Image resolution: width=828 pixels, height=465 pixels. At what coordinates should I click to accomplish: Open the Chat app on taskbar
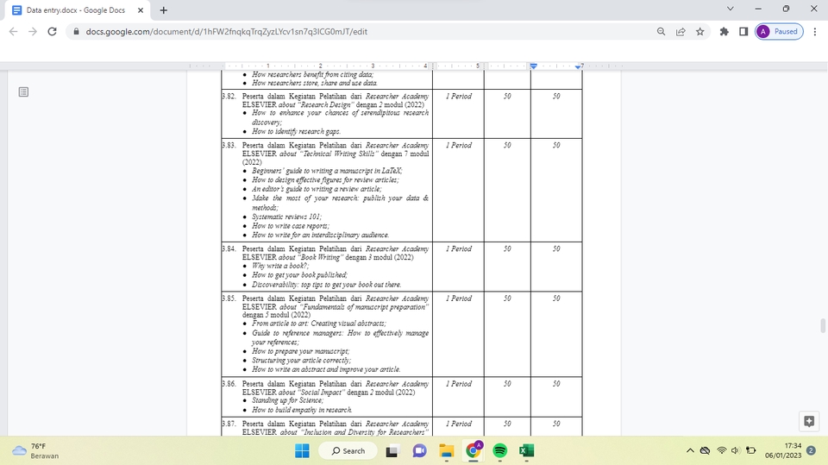pos(420,450)
